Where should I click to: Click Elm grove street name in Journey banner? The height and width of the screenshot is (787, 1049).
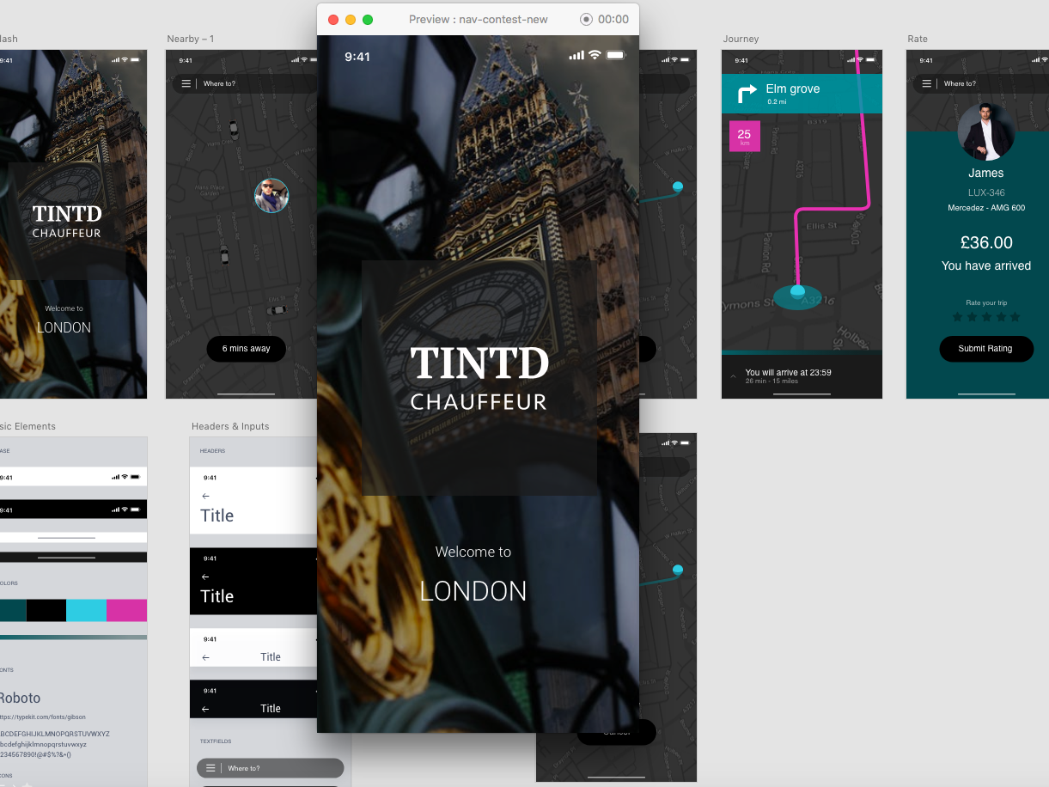coord(793,88)
